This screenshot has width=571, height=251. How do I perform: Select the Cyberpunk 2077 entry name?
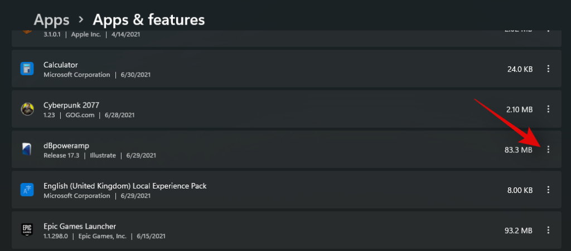click(71, 105)
